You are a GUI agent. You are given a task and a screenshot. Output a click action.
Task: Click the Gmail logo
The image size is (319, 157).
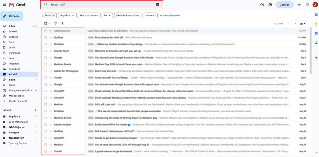coord(17,5)
